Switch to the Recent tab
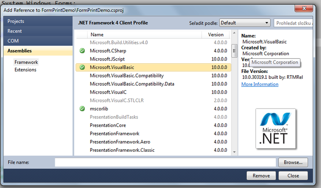Image resolution: width=321 pixels, height=188 pixels. 38,31
